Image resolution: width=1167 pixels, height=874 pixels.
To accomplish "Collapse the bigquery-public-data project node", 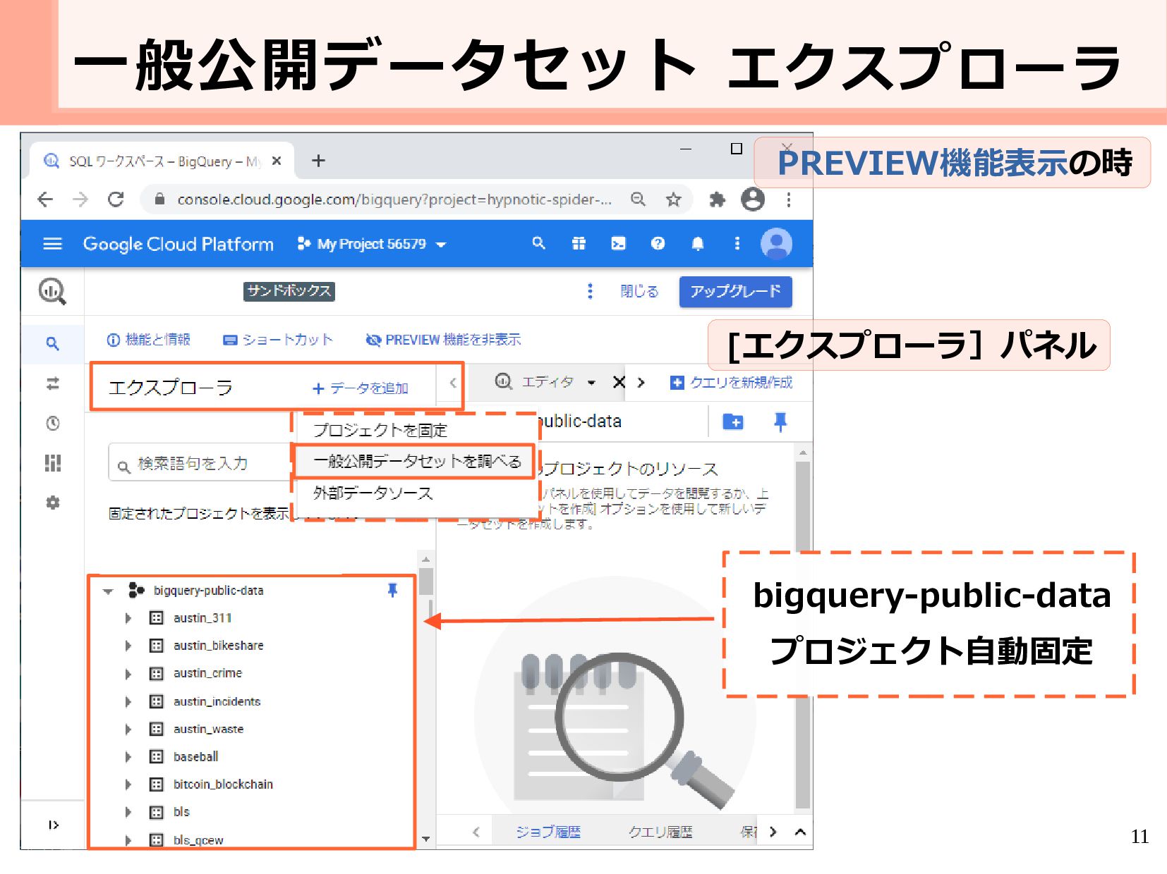I will 108,591.
